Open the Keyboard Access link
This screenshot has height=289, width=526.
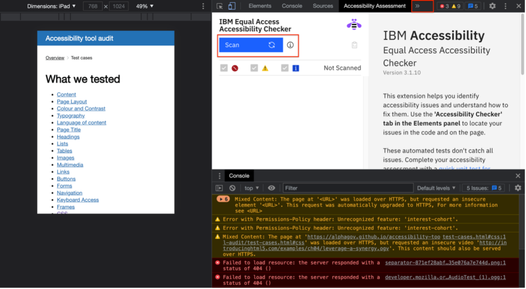click(x=78, y=200)
